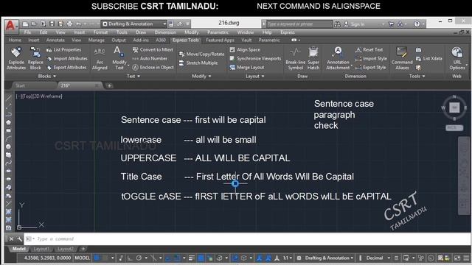Click the Undo arrow in quick access toolbar
This screenshot has height=265, width=472.
coord(79,24)
